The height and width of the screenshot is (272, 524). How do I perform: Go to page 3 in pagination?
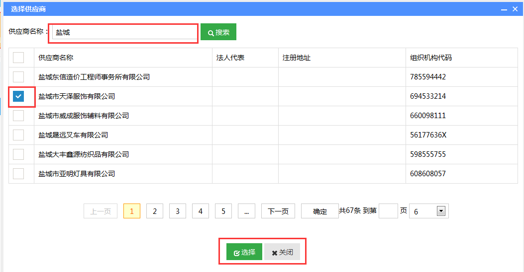(178, 211)
